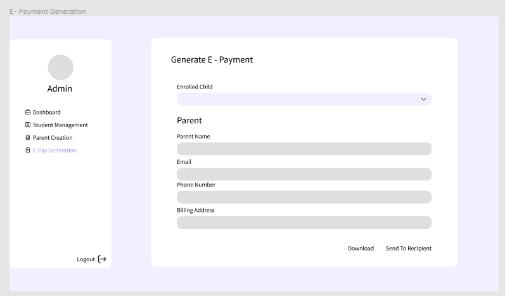
Task: Click the Admin avatar circle
Action: tap(61, 67)
